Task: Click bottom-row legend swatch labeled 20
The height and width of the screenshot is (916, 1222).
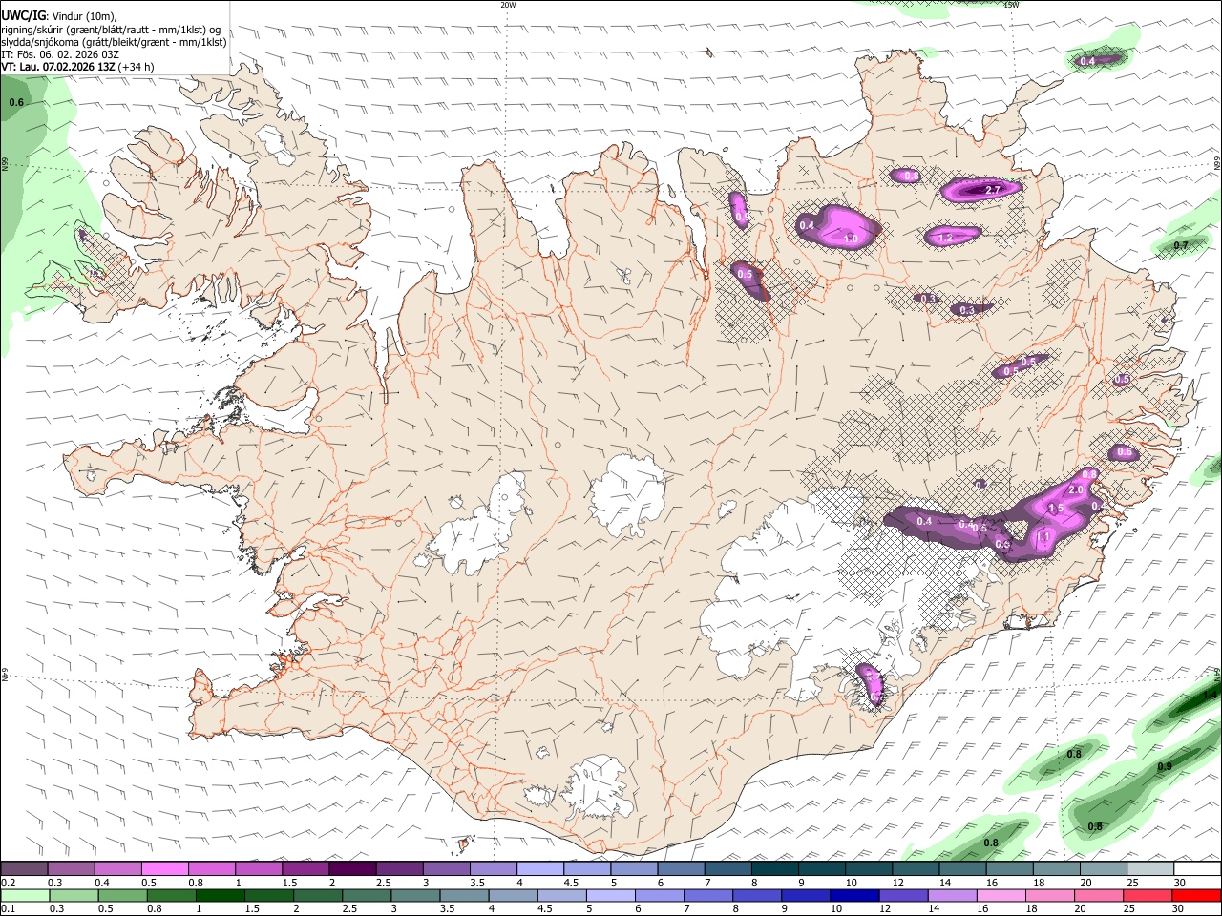Action: pos(1097,895)
